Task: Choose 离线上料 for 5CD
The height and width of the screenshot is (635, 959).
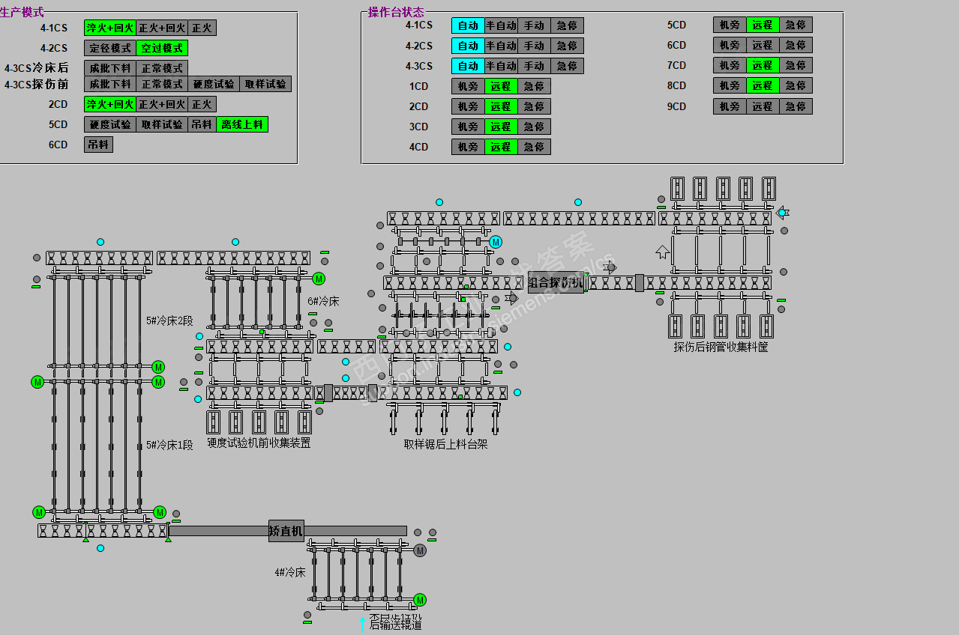Action: point(242,124)
